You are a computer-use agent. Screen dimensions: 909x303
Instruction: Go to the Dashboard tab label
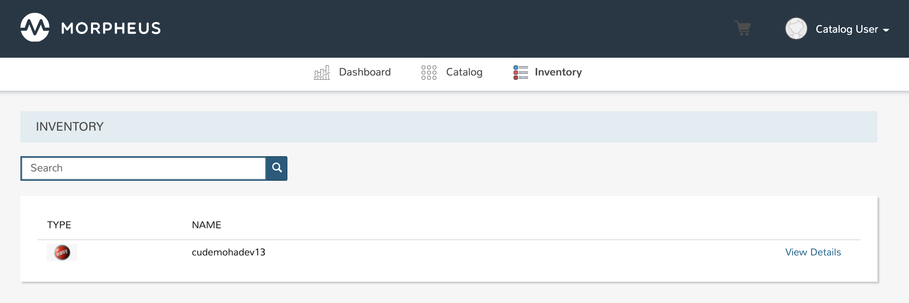(364, 72)
